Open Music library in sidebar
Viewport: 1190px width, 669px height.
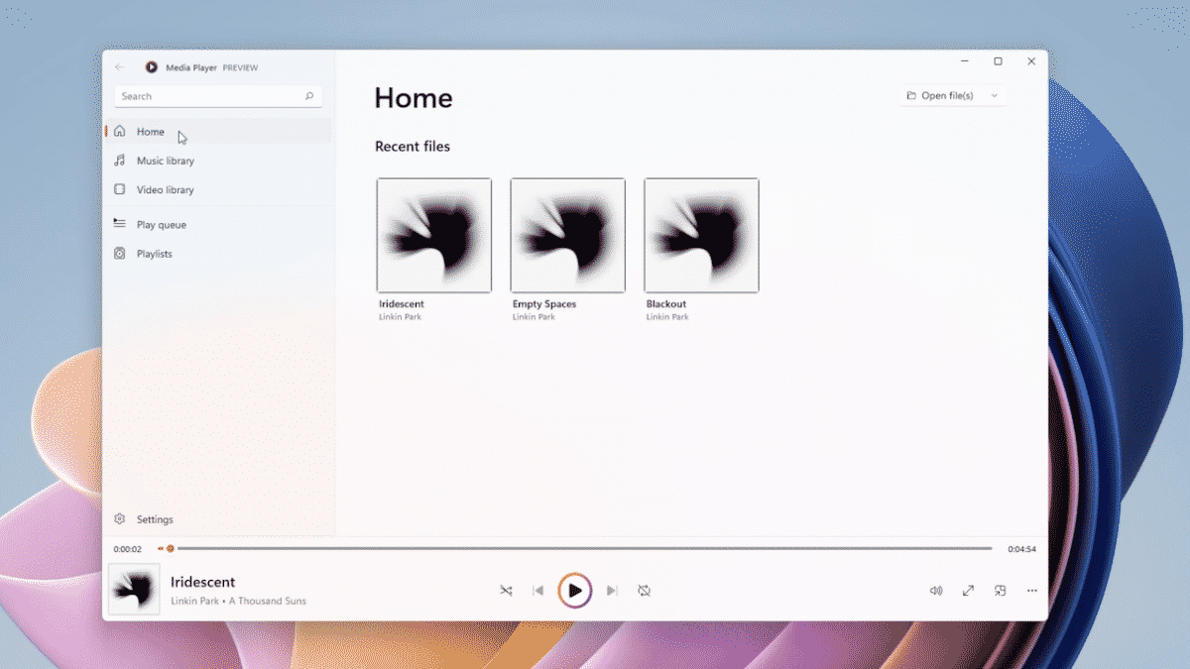[219, 161]
